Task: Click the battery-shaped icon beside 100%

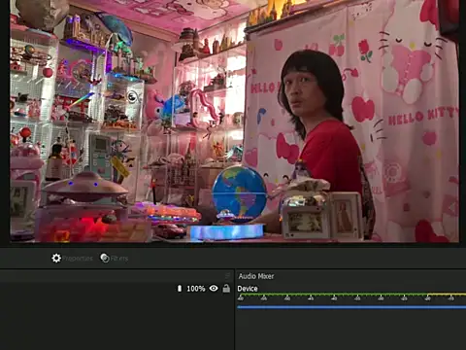Action: 180,288
